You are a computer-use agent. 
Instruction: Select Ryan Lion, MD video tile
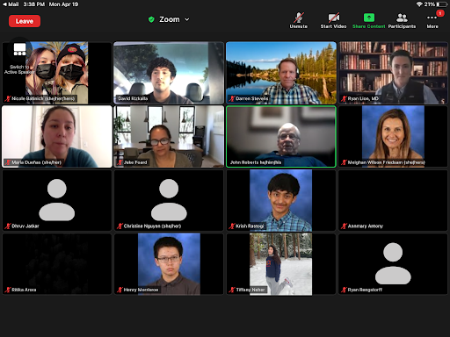point(393,73)
